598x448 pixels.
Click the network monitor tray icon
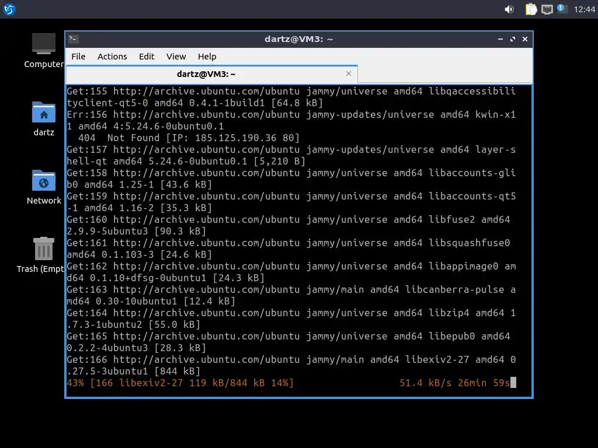[x=547, y=9]
